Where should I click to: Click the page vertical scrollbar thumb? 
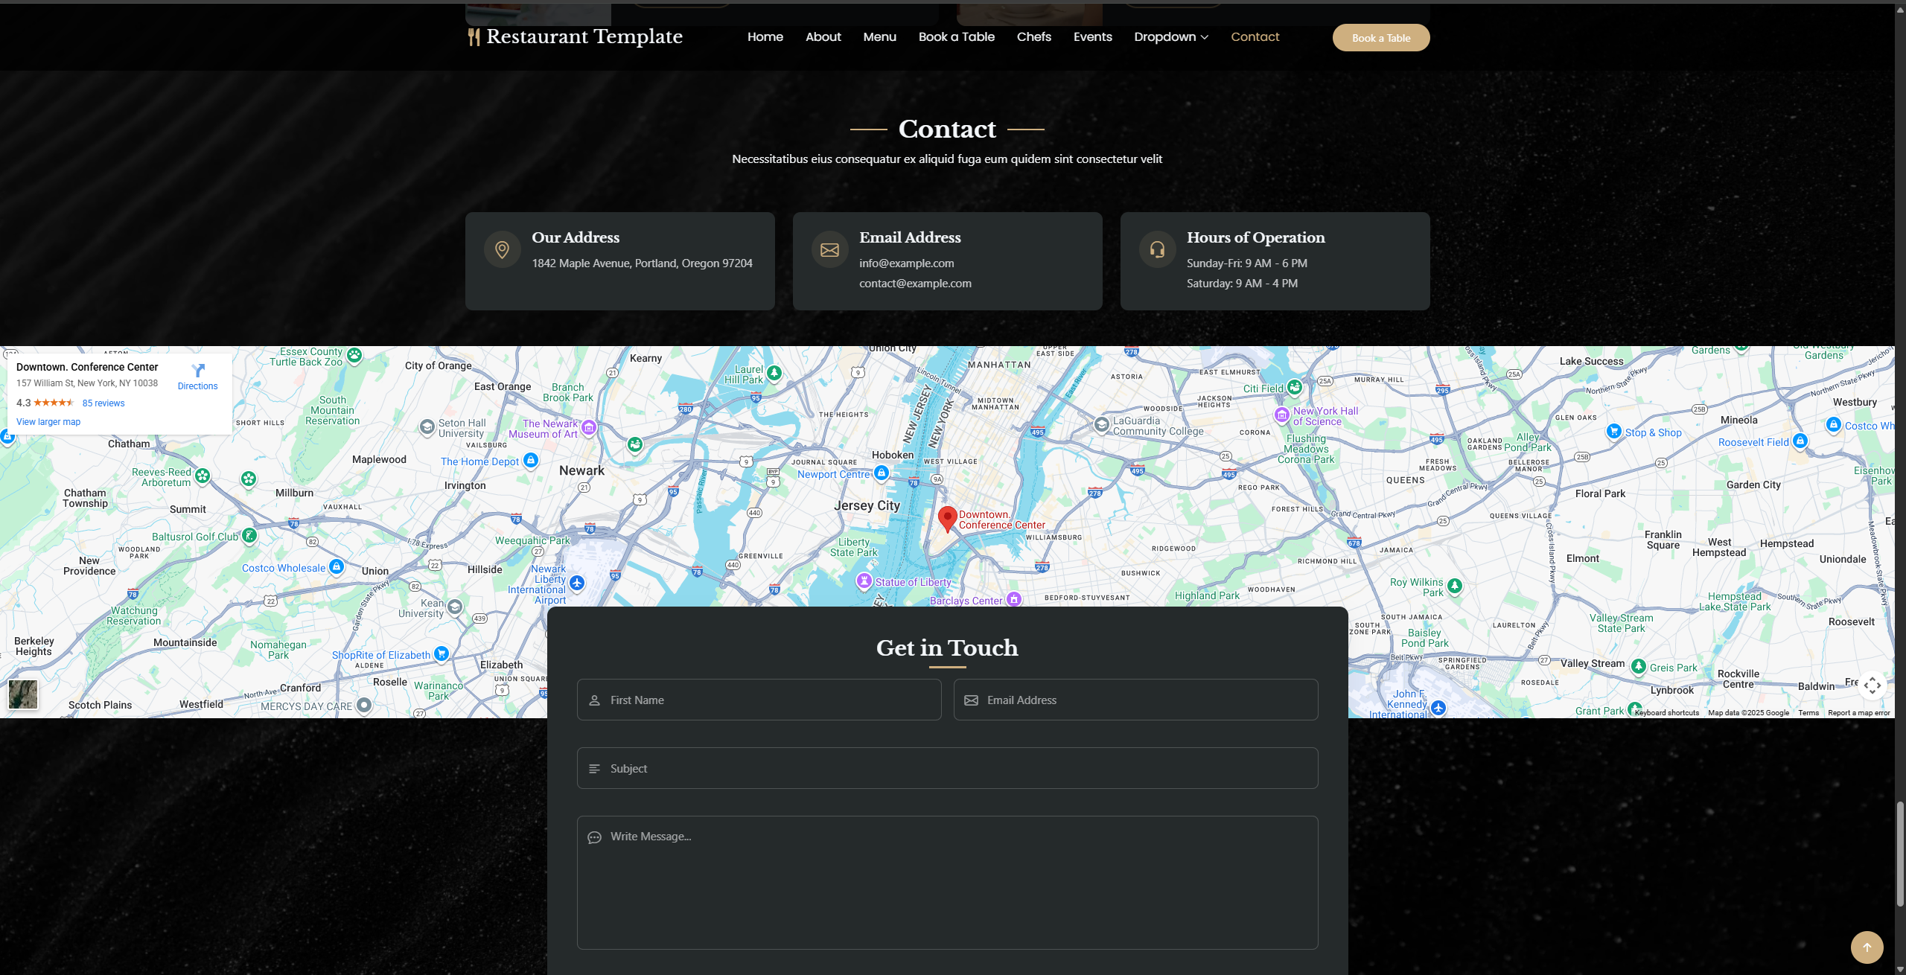[1900, 854]
